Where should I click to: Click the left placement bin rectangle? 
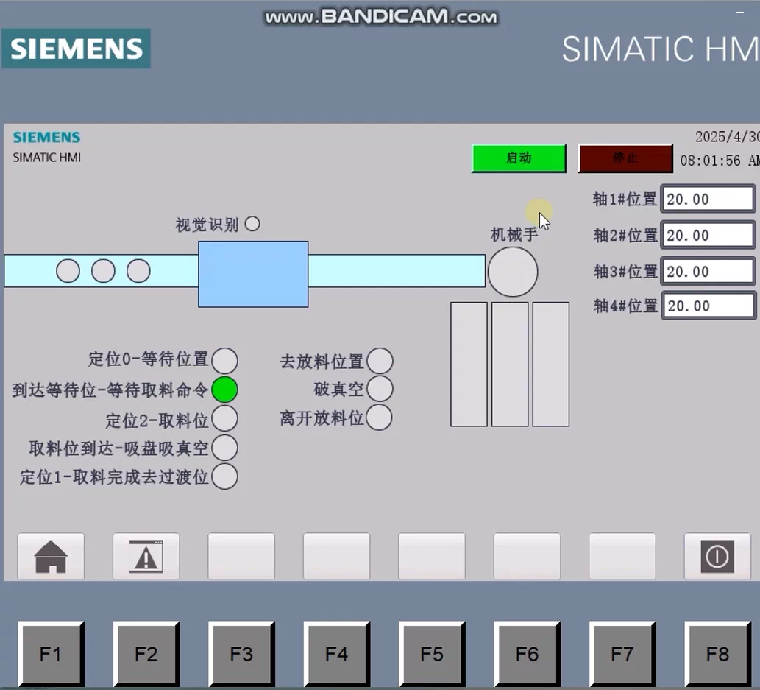(469, 365)
